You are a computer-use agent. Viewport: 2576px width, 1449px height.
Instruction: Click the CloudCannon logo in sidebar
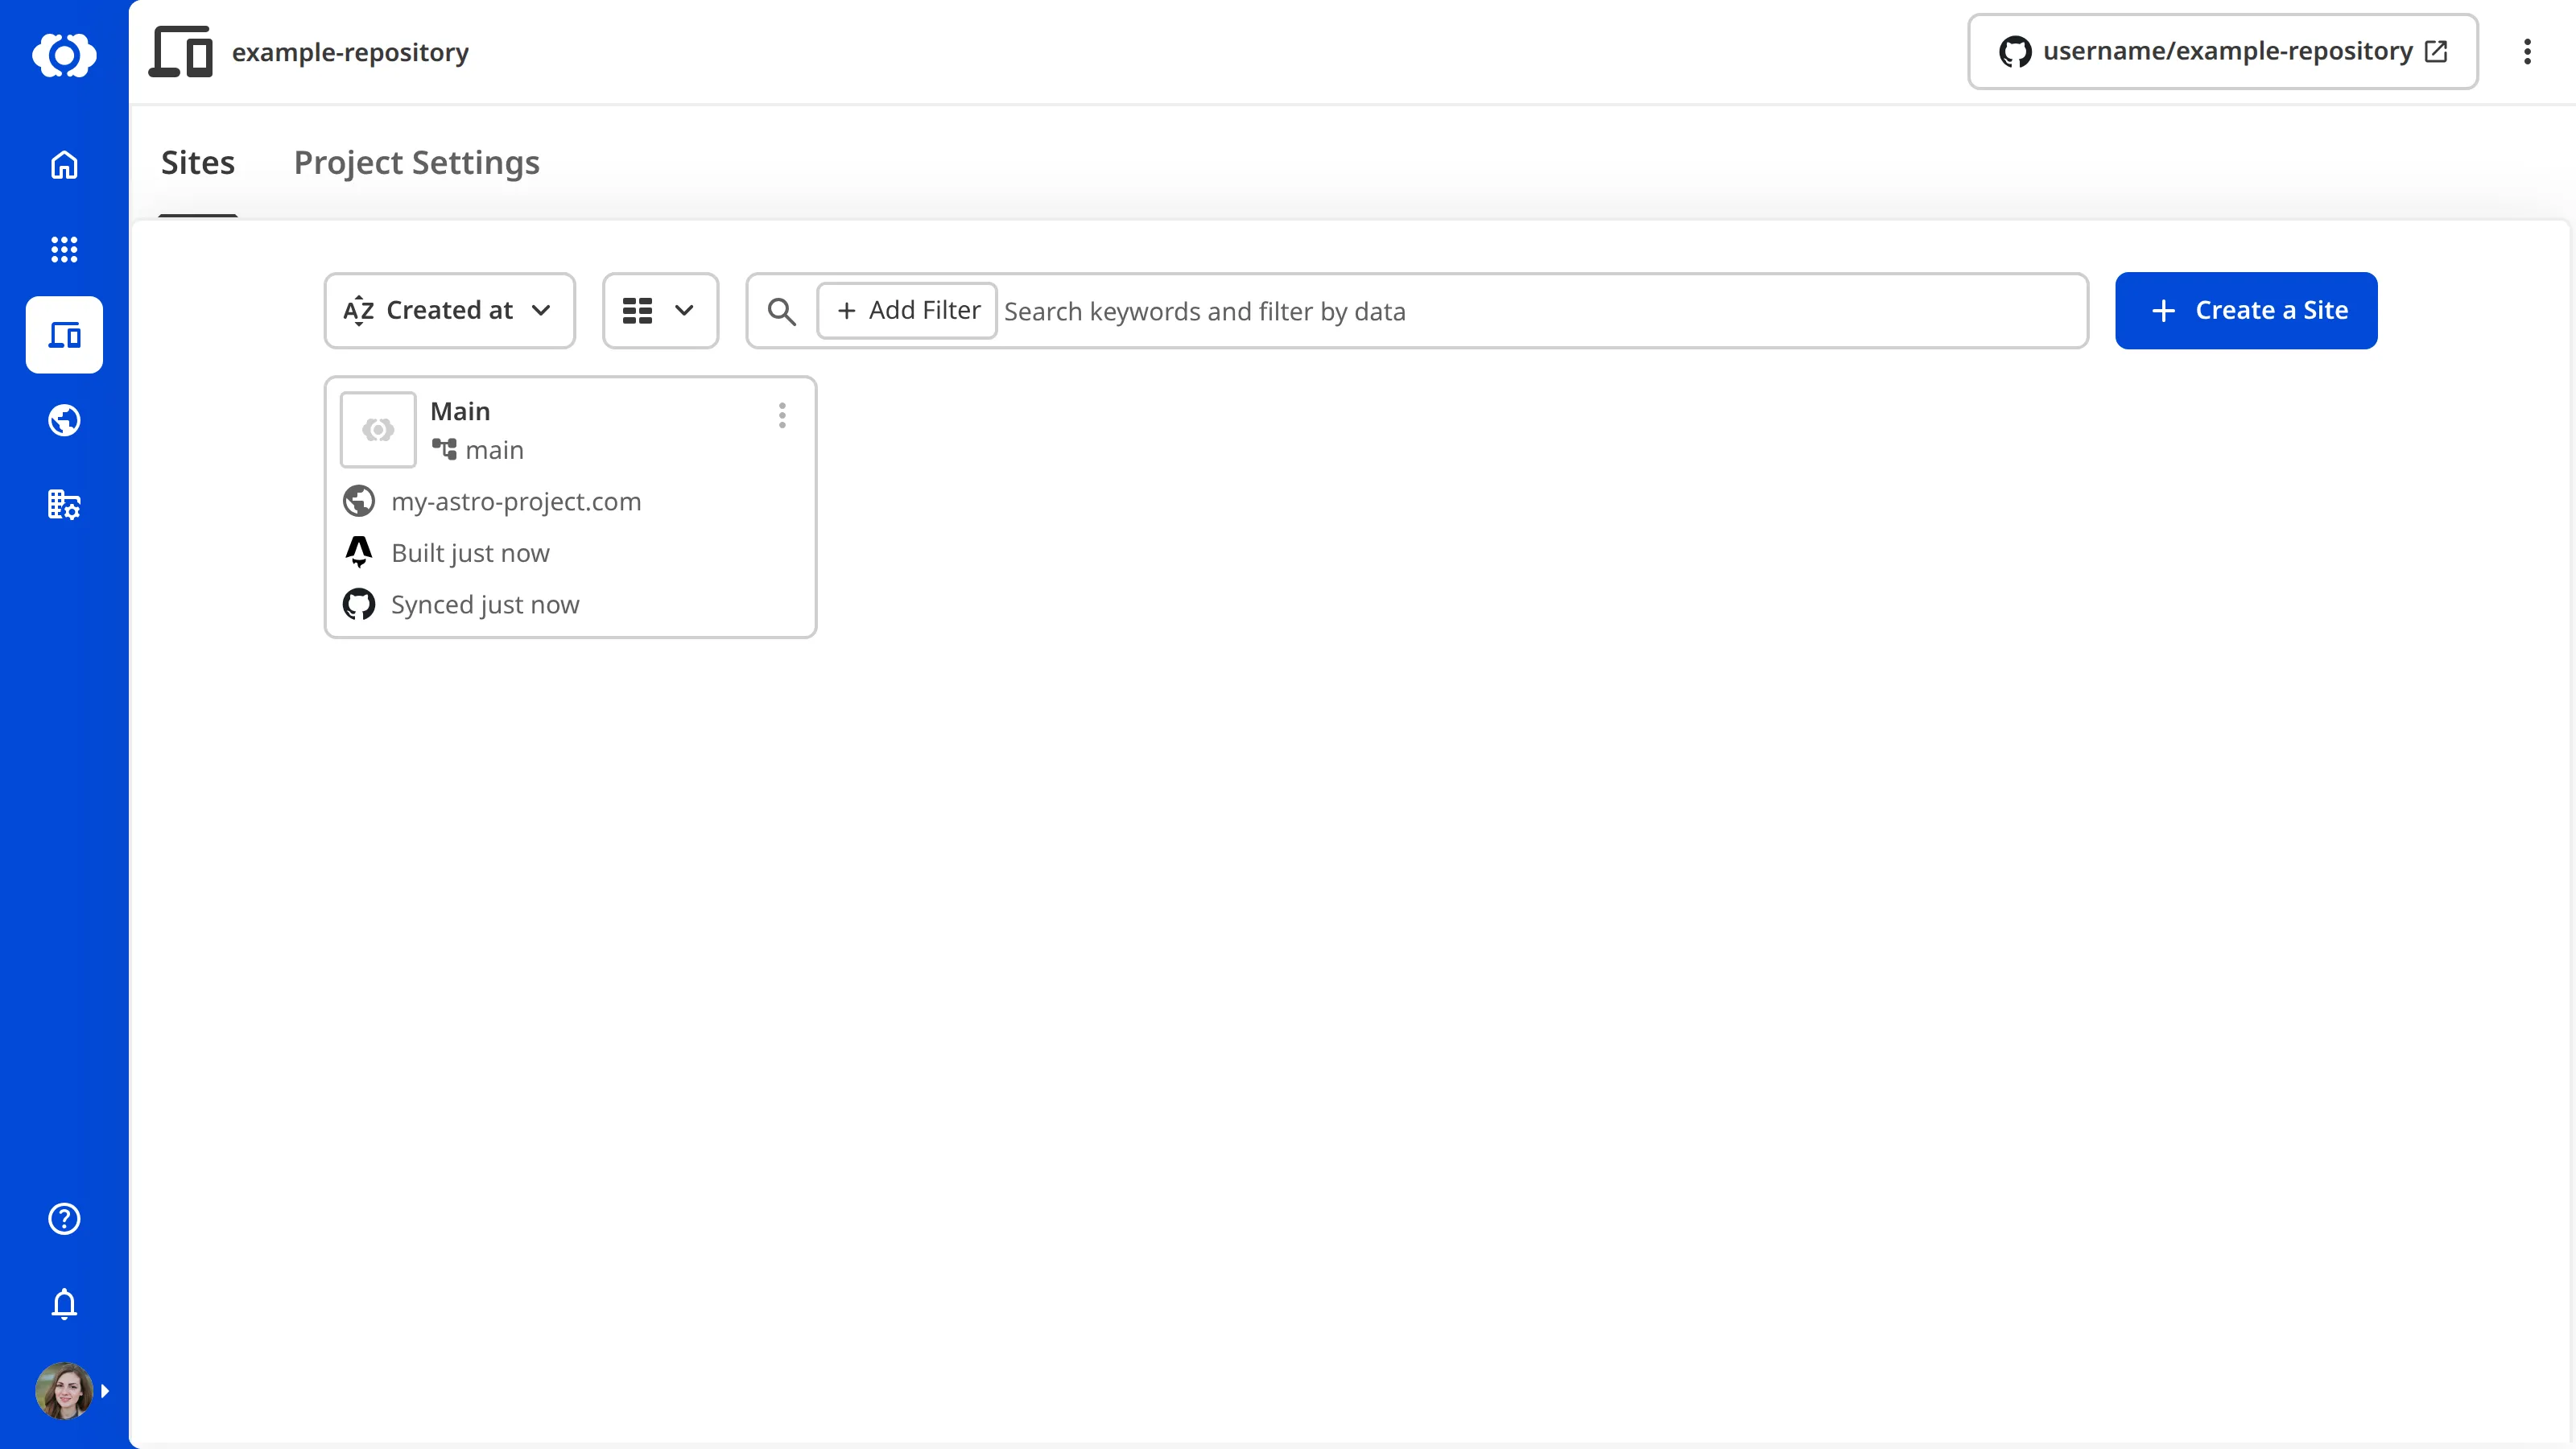[64, 54]
